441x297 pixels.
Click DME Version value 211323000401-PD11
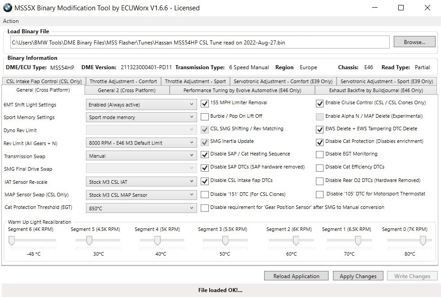coord(146,67)
